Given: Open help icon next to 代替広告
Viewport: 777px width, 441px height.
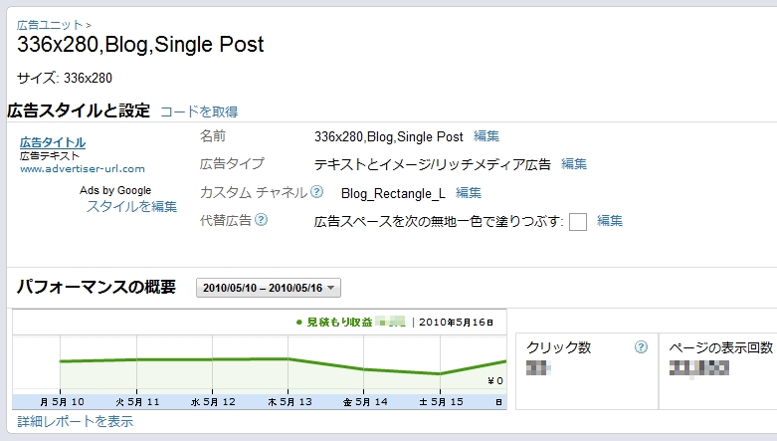Looking at the screenshot, I should (x=261, y=219).
